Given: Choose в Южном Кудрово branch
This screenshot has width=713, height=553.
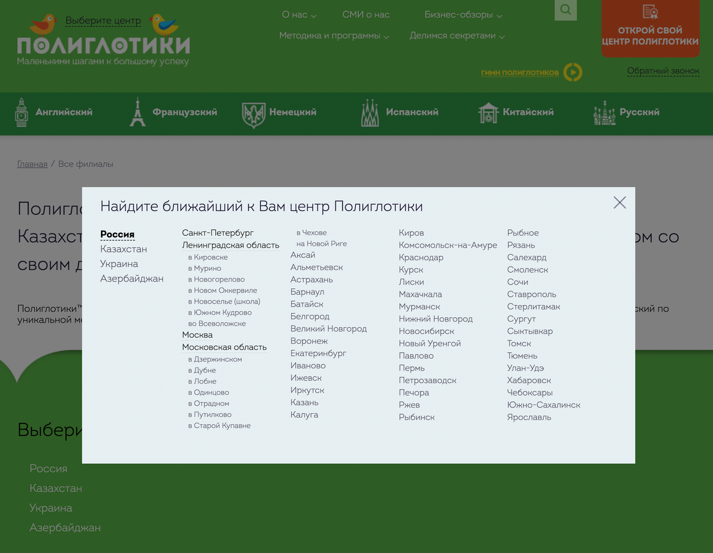Looking at the screenshot, I should (x=220, y=312).
